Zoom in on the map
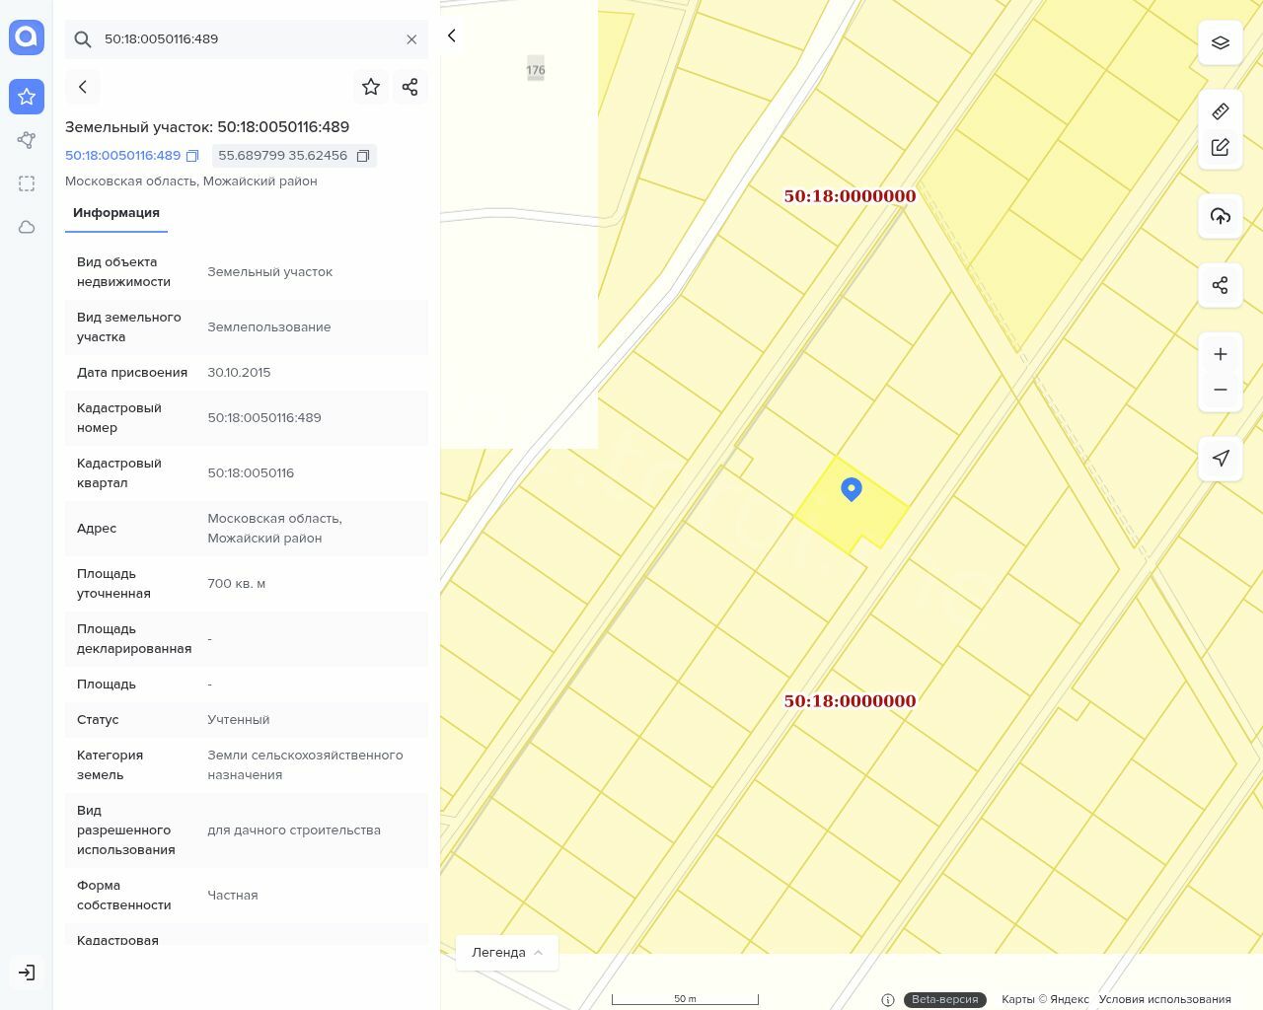The image size is (1263, 1010). click(x=1221, y=354)
